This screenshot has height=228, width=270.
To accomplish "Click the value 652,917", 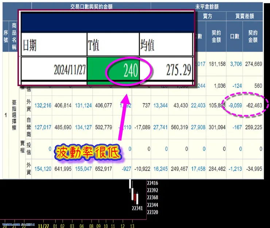I will point(104,169).
